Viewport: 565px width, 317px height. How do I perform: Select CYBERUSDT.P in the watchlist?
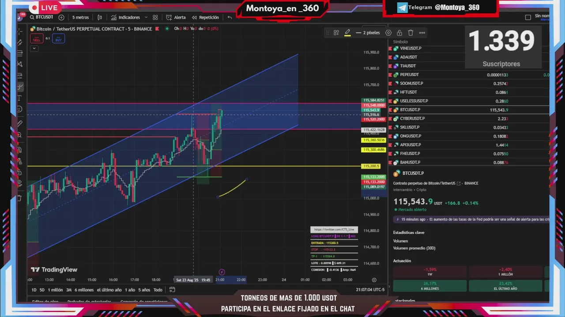tap(469, 118)
